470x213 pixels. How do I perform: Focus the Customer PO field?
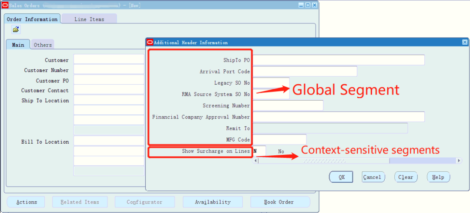click(x=109, y=80)
